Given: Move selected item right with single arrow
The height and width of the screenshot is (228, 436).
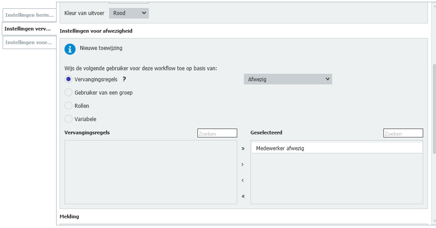Looking at the screenshot, I should 243,165.
